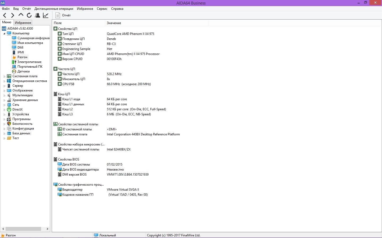Expand the Мультимедиа tree node
The image size is (382, 238).
4,95
